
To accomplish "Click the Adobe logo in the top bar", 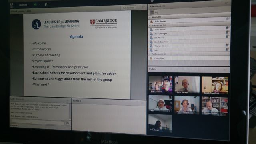I will coord(12,5).
